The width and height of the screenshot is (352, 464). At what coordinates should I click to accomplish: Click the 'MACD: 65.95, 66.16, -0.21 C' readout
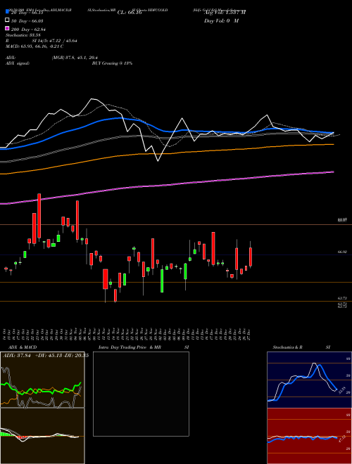(x=34, y=46)
